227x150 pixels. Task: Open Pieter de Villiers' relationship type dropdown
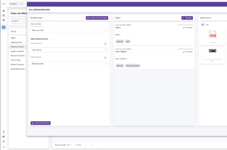pos(69,30)
